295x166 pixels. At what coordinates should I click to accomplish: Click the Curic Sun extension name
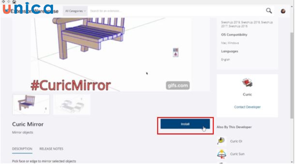click(237, 154)
